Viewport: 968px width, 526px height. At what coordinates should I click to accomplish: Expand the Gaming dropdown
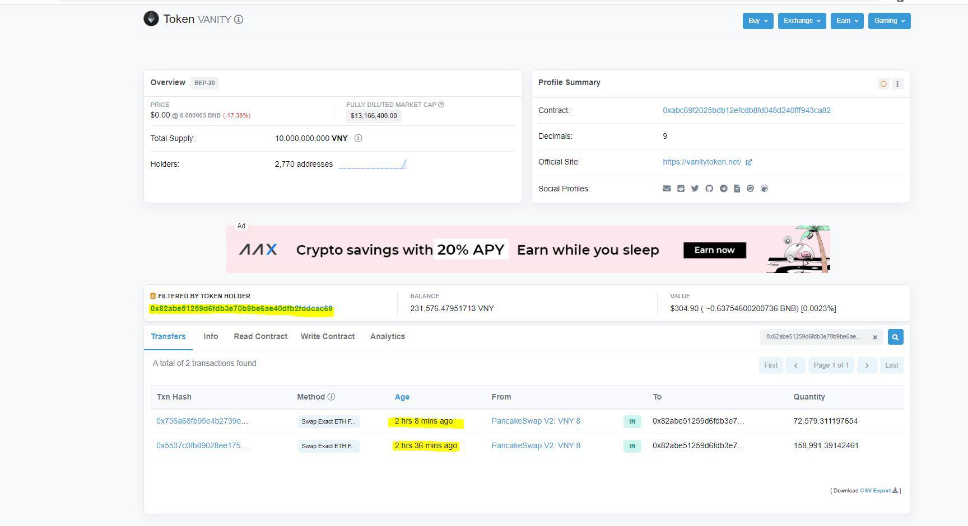[x=890, y=21]
